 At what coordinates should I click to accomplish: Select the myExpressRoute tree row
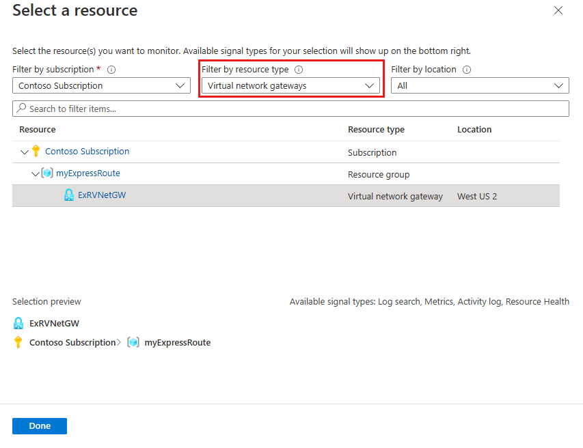pos(205,173)
